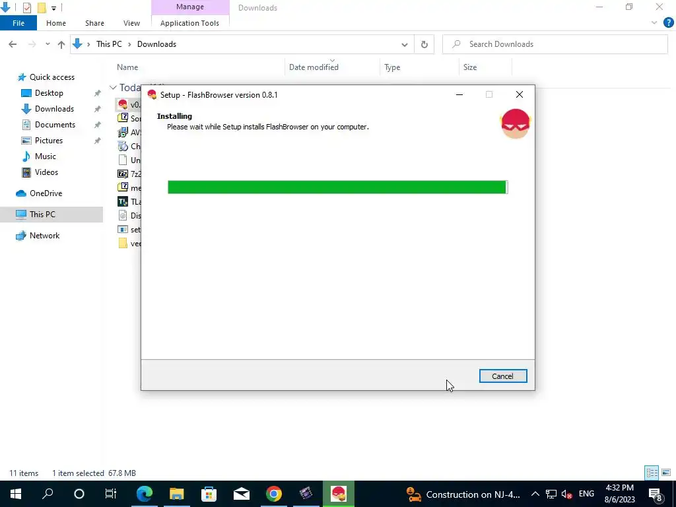The width and height of the screenshot is (676, 507).
Task: Click the FlashBrowser installation progress bar
Action: (337, 187)
